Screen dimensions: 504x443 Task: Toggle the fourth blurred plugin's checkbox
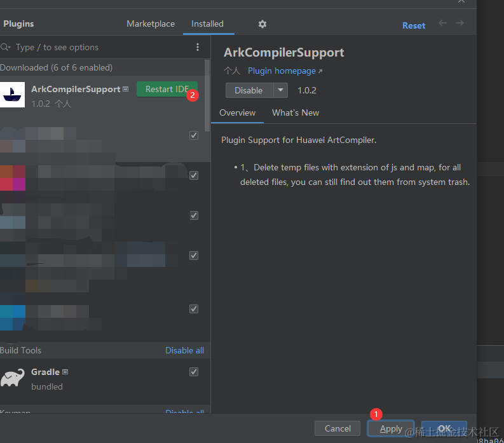pos(194,256)
